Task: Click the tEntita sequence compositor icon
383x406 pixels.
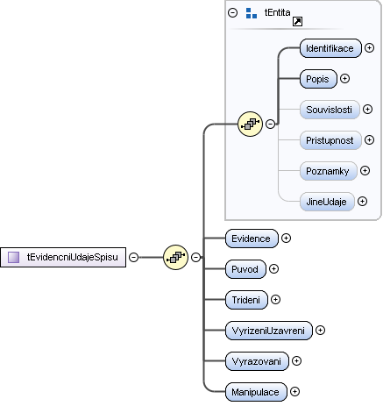Action: pos(250,124)
